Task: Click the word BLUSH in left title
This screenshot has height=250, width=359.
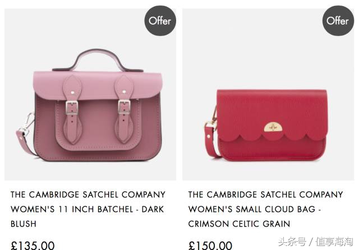Action: pos(24,224)
